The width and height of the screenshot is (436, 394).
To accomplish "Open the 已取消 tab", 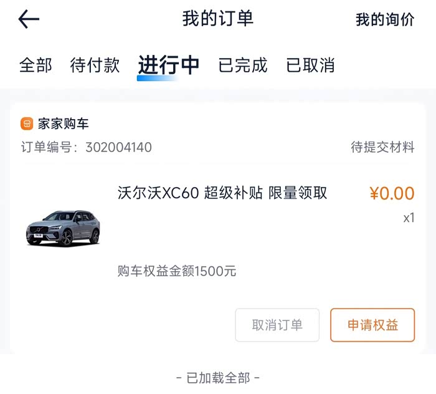I will 310,65.
